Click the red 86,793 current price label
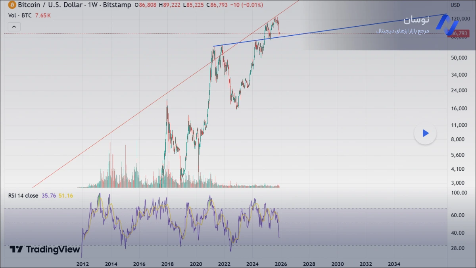 pos(459,33)
